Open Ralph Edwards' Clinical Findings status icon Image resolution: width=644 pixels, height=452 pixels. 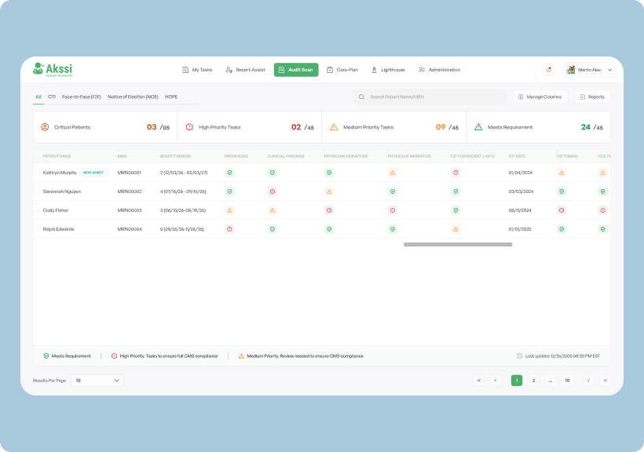tap(273, 229)
